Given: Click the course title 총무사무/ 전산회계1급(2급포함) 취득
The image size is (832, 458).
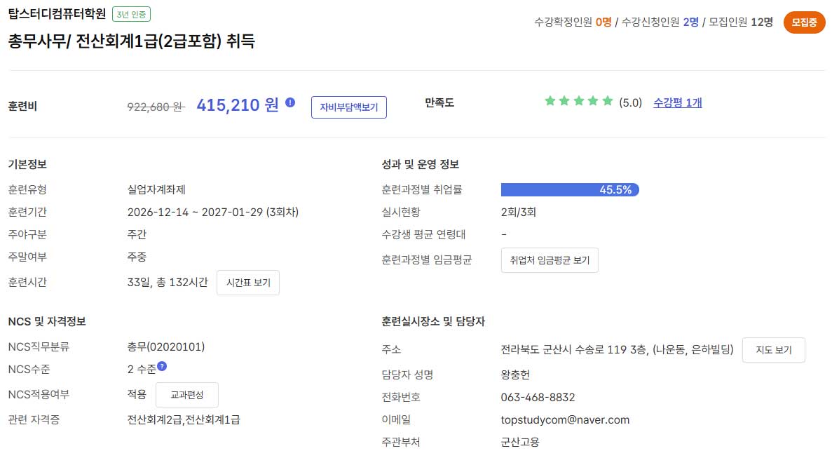Looking at the screenshot, I should (132, 41).
